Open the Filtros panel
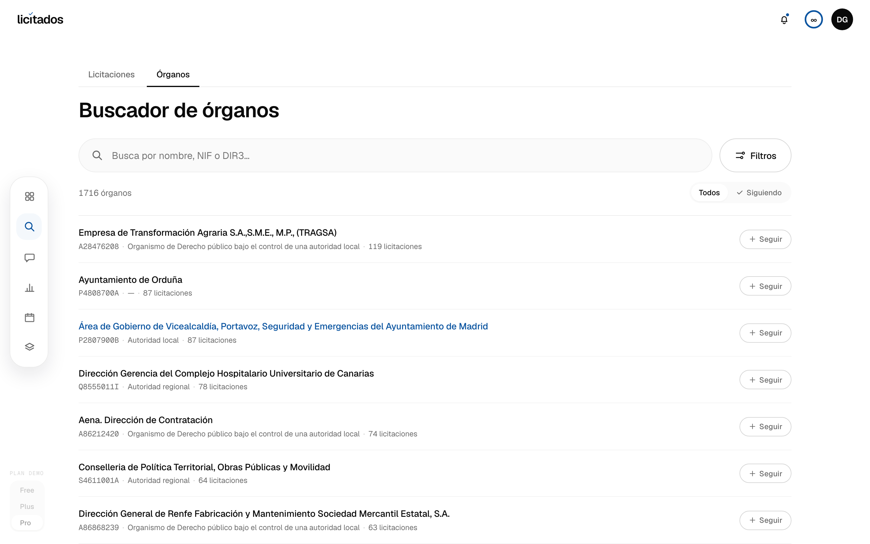Screen dimensions: 870x544 tap(755, 155)
